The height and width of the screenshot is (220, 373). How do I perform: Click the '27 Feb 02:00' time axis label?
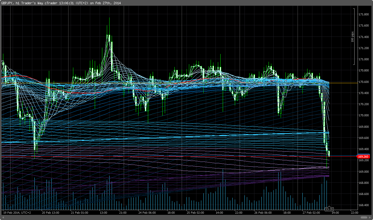311,213
